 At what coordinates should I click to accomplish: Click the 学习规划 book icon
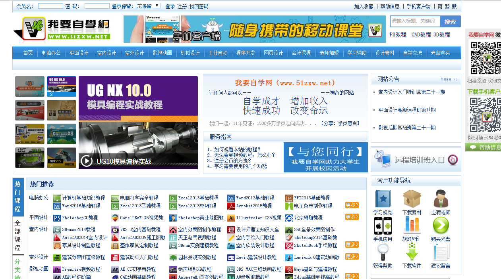(x=383, y=199)
